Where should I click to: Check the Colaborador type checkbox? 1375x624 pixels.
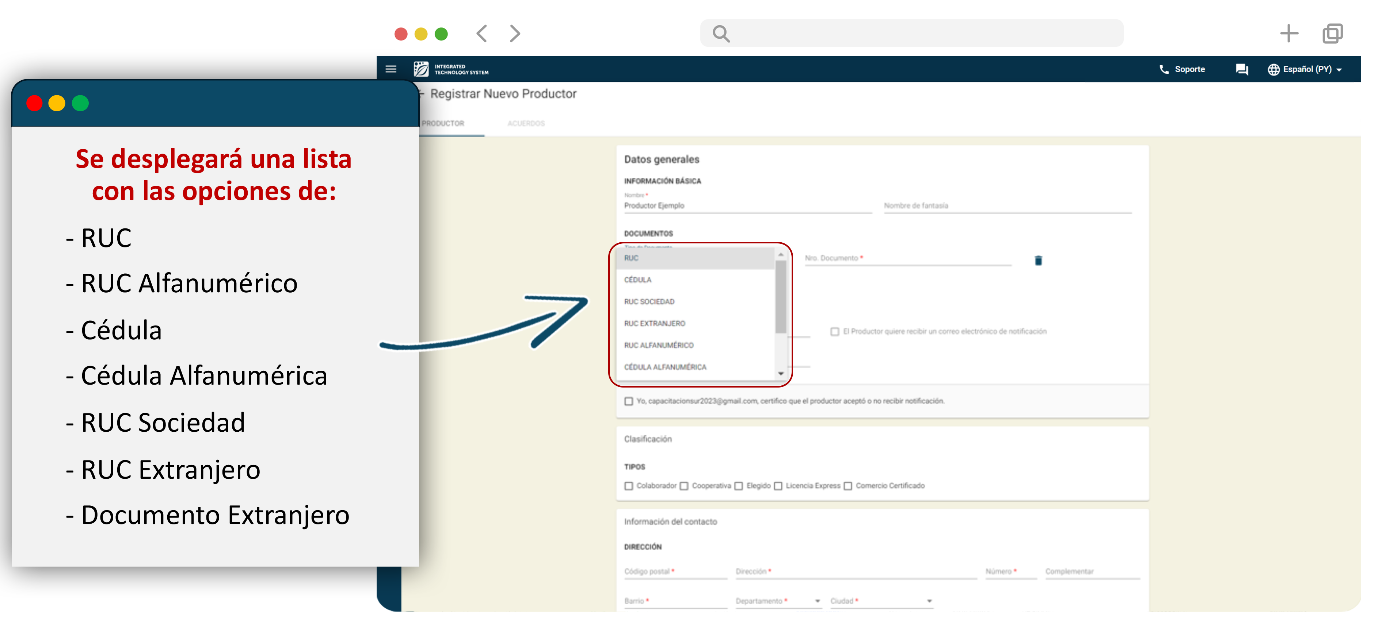[x=629, y=486]
